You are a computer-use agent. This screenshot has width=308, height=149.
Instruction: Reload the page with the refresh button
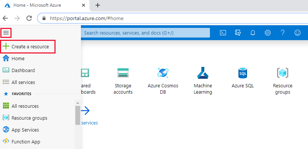[x=29, y=19]
